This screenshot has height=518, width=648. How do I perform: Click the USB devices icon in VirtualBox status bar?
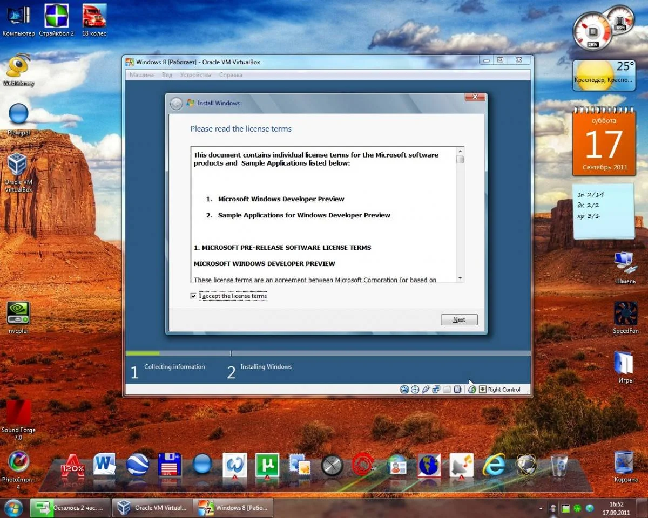pyautogui.click(x=426, y=389)
